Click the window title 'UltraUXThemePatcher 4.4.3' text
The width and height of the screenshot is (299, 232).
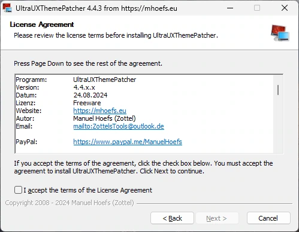[96, 8]
